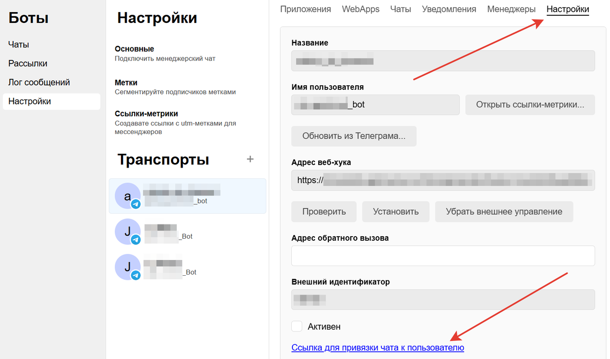Click the Адрес веб-хука field

coord(443,180)
